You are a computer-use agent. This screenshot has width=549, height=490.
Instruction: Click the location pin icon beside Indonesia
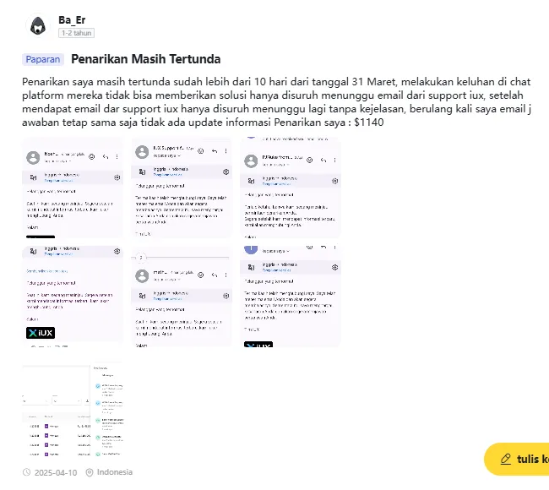pos(90,472)
